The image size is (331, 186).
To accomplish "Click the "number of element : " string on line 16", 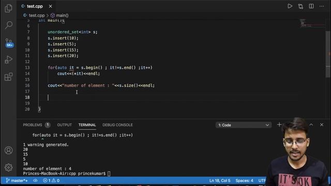I will (x=88, y=85).
